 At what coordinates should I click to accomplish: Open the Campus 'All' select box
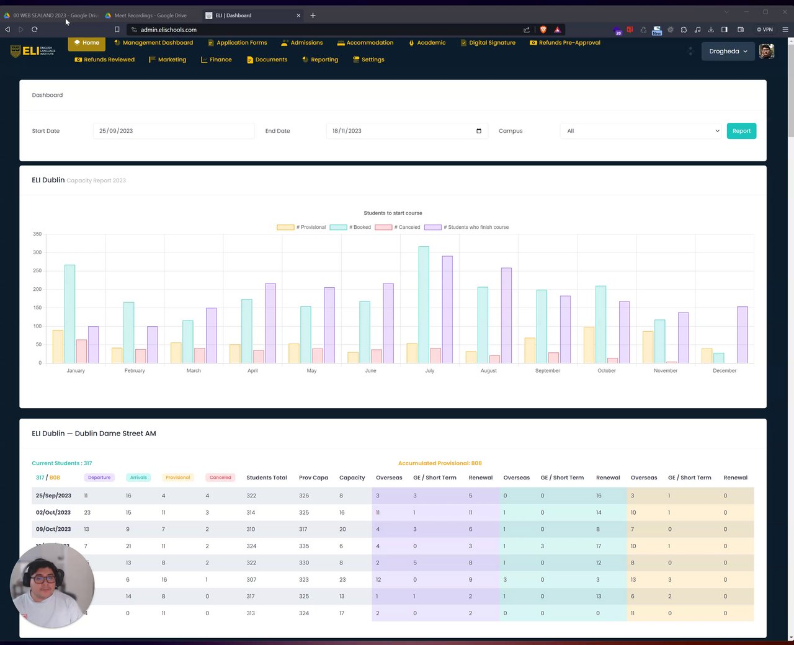[x=641, y=131]
